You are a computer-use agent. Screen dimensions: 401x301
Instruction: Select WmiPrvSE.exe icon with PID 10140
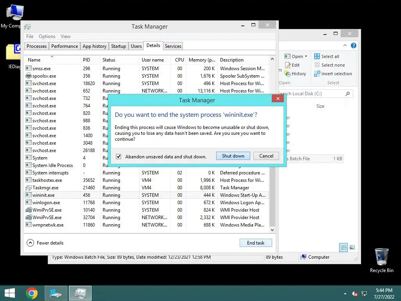pyautogui.click(x=29, y=210)
